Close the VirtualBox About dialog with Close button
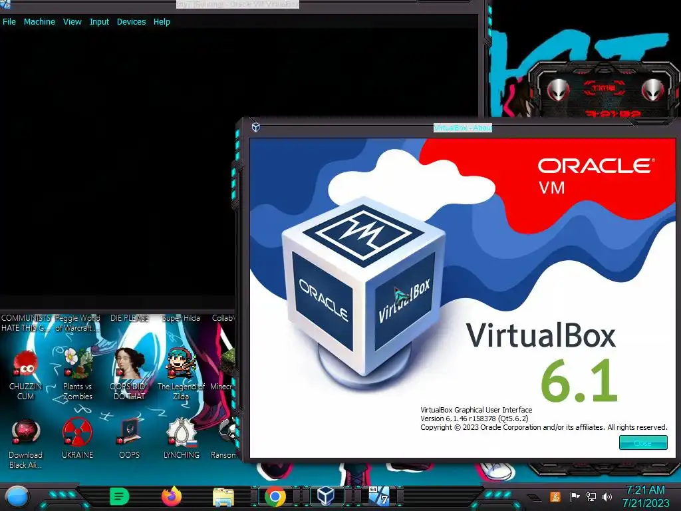 point(643,442)
